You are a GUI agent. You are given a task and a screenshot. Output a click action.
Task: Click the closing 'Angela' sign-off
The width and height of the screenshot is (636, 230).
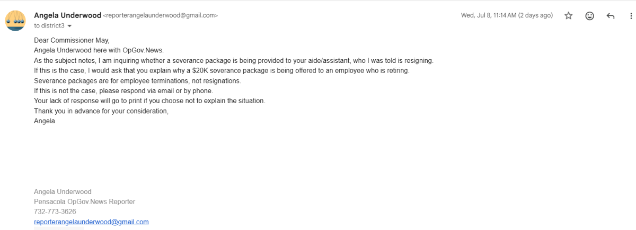click(x=45, y=121)
